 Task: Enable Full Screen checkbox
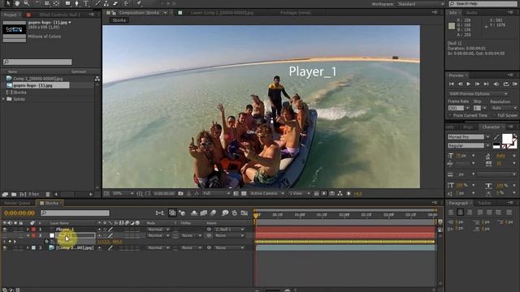point(495,115)
